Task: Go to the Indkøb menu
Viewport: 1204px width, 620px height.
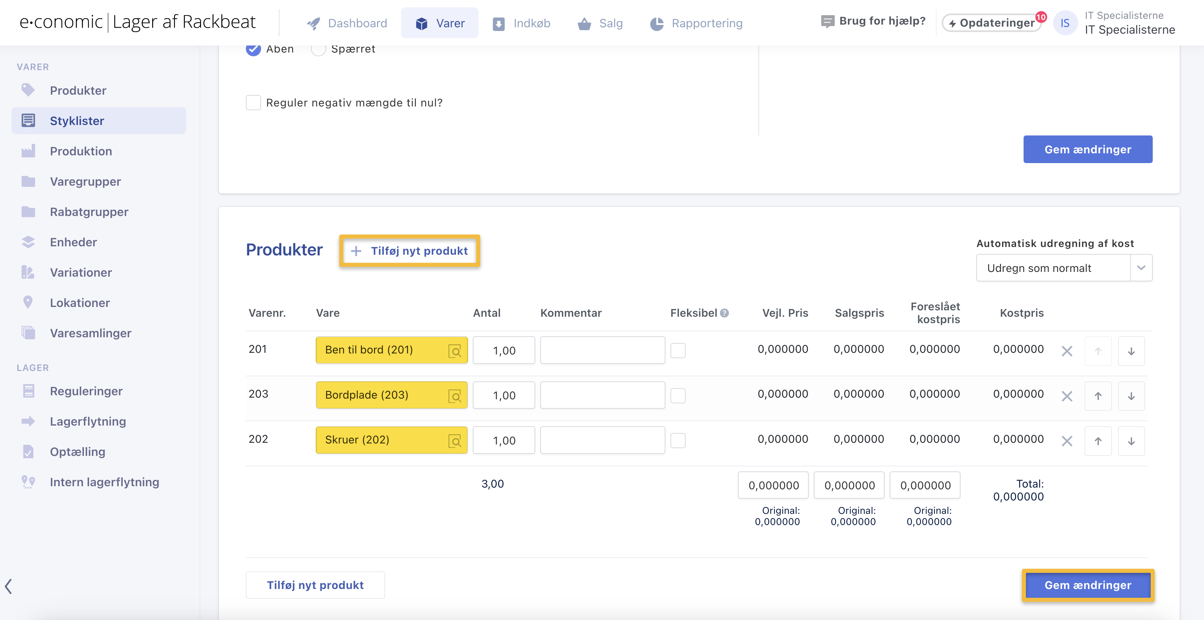Action: click(522, 23)
